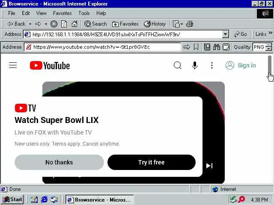Open the Help menu
Image resolution: width=274 pixels, height=205 pixels.
pos(101,13)
